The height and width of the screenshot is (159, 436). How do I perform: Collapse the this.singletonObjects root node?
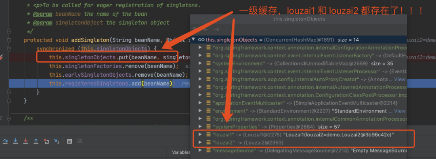click(x=193, y=40)
